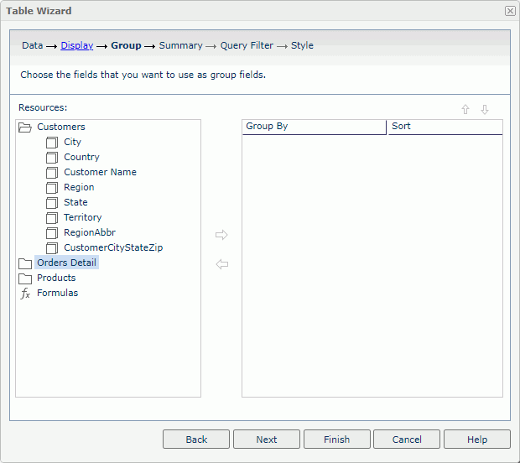Click the move up arrow icon
Image resolution: width=520 pixels, height=463 pixels.
click(x=465, y=109)
